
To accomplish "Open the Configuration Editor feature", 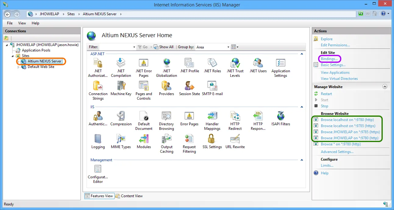I will click(98, 174).
